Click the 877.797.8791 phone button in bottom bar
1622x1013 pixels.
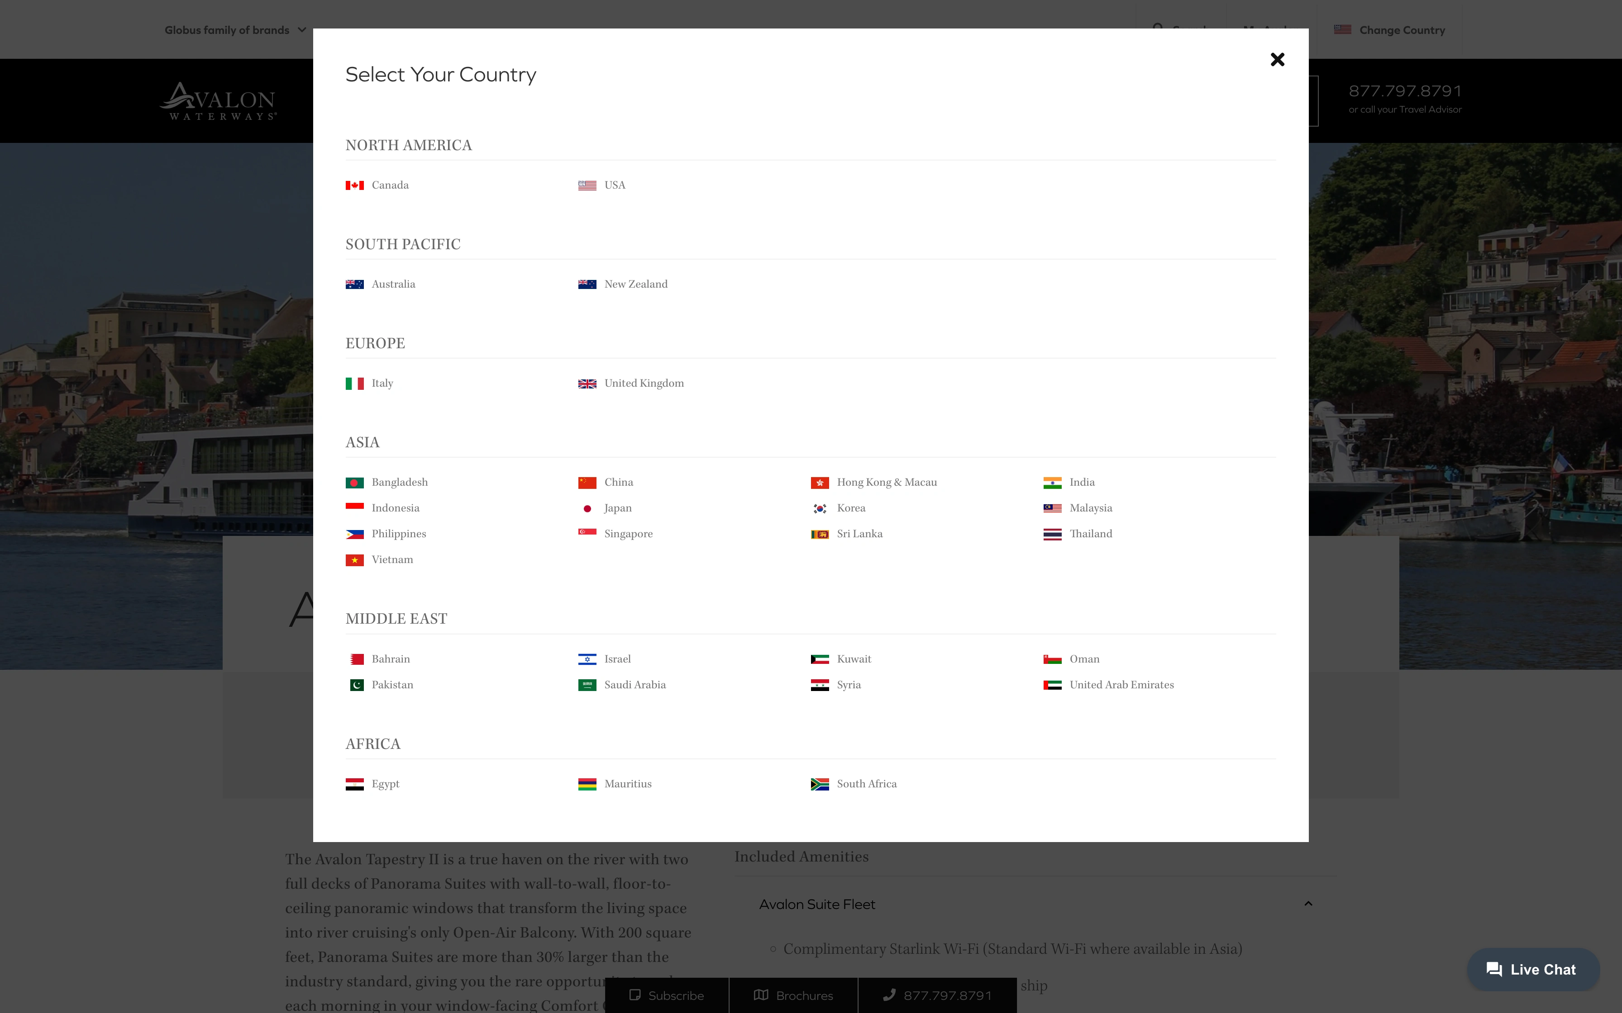pyautogui.click(x=937, y=995)
